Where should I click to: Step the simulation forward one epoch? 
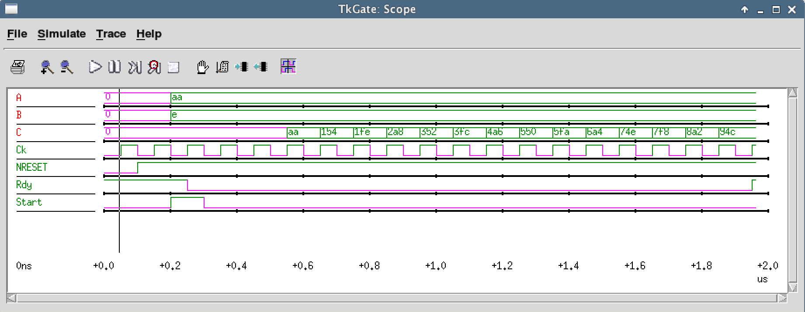(x=134, y=67)
